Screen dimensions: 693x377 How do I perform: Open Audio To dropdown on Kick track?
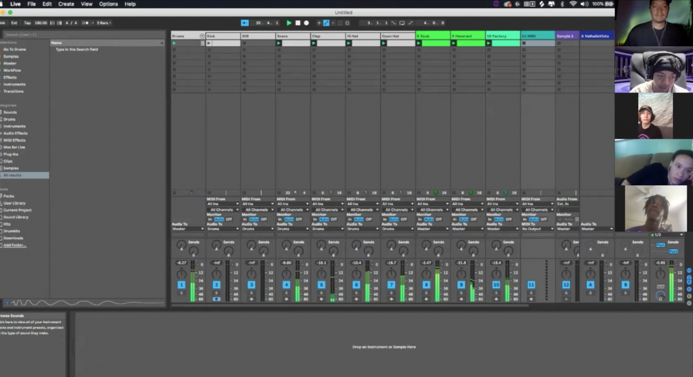pyautogui.click(x=222, y=229)
